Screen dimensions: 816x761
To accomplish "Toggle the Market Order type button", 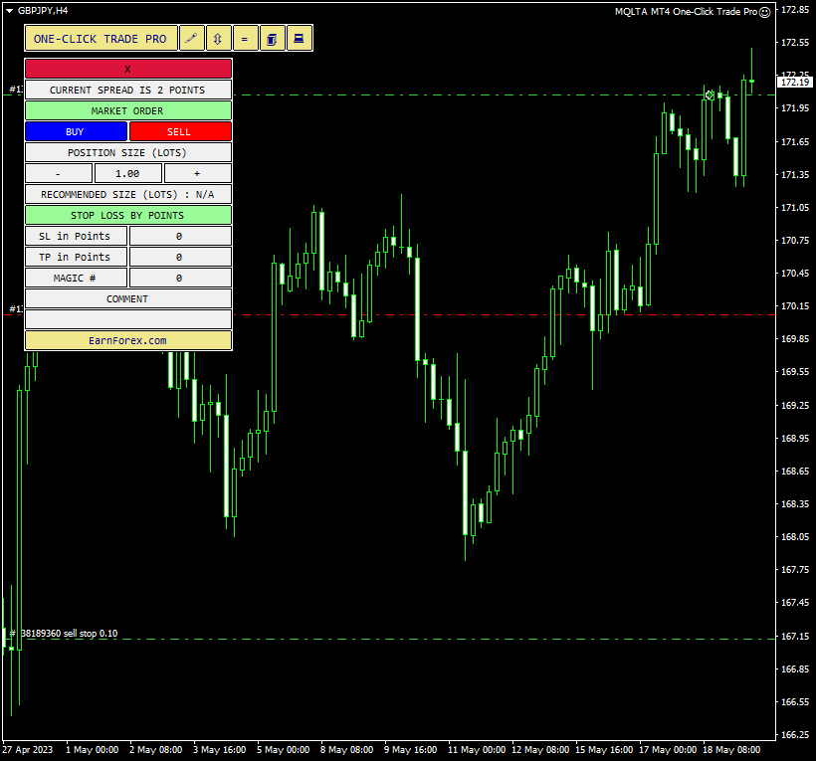I will point(127,110).
